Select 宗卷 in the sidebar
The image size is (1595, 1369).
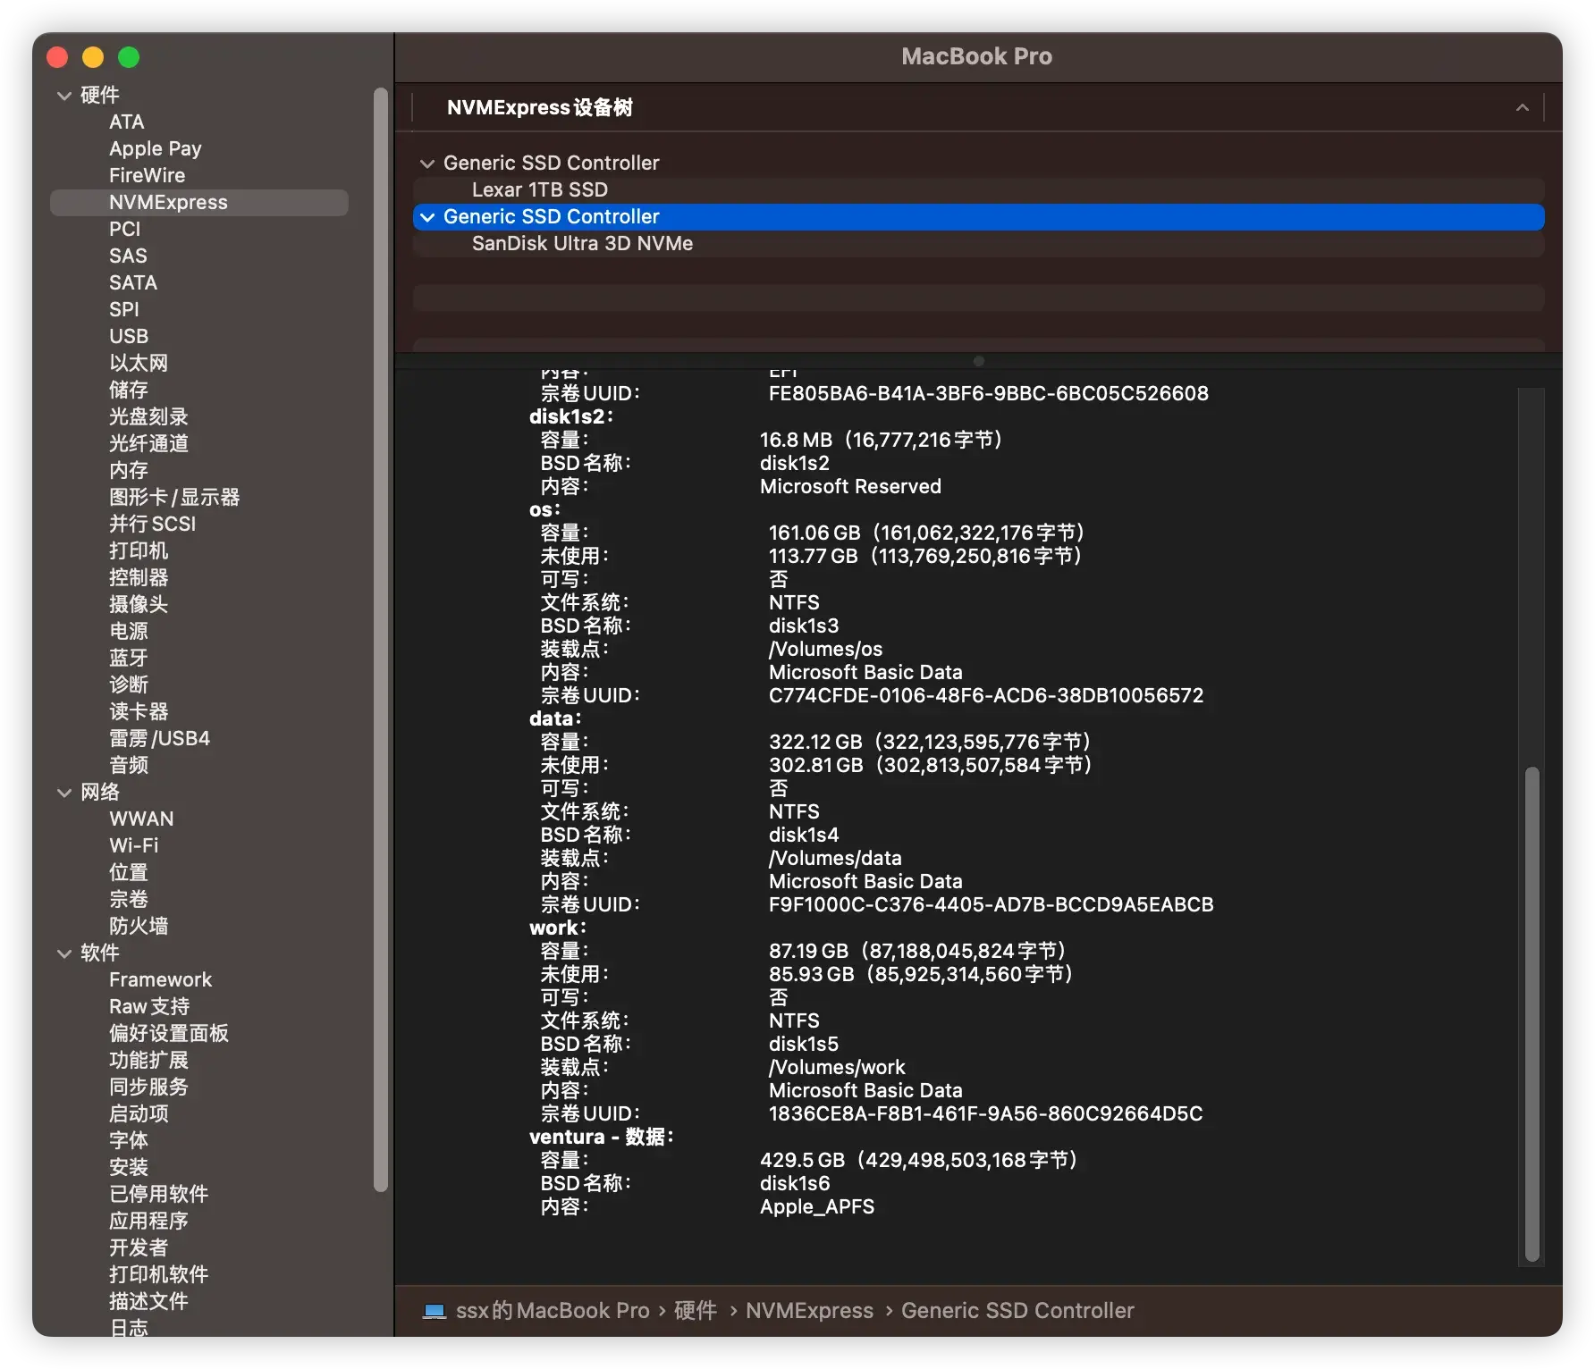pyautogui.click(x=129, y=900)
